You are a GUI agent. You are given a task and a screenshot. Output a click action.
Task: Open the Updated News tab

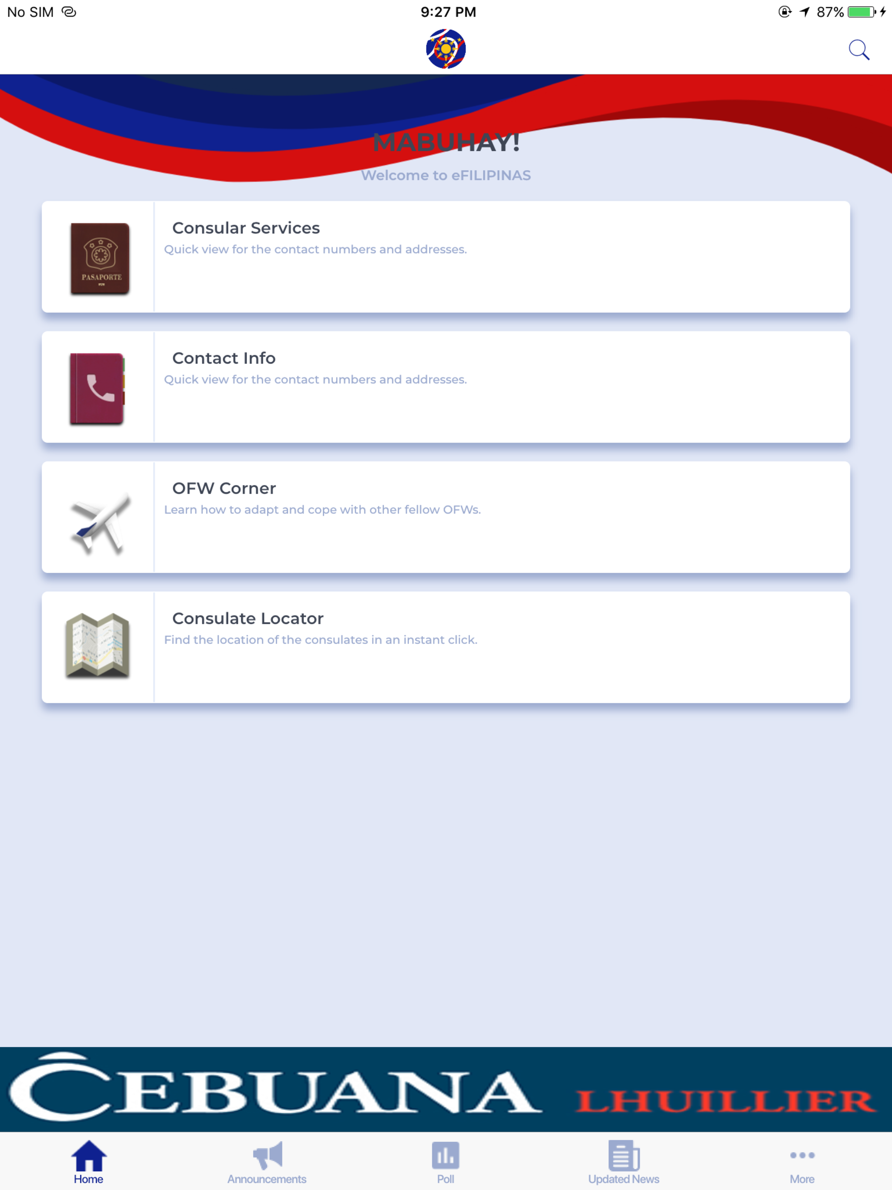pyautogui.click(x=624, y=1162)
